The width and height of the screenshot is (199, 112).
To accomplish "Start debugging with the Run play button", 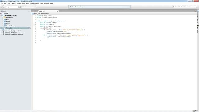I will pos(2,7).
